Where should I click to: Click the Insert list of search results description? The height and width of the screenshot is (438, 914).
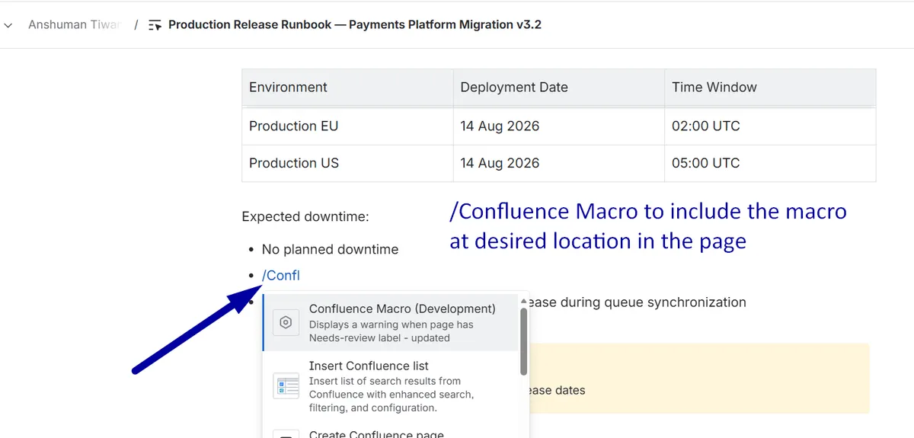(391, 394)
